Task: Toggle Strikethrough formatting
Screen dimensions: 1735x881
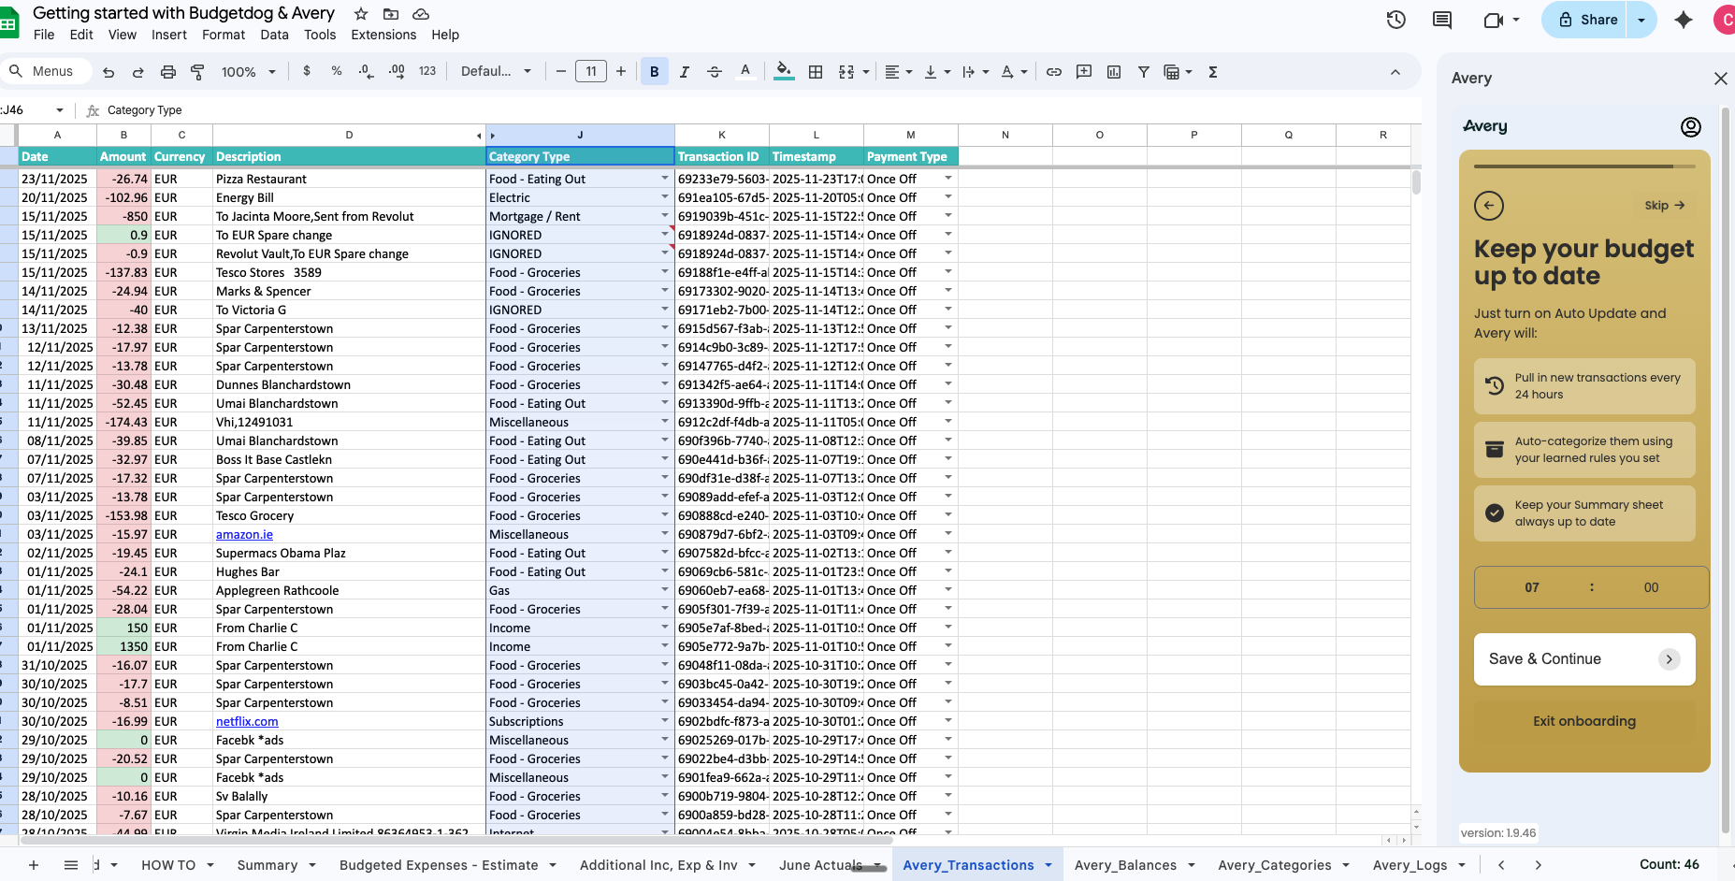Action: 715,72
